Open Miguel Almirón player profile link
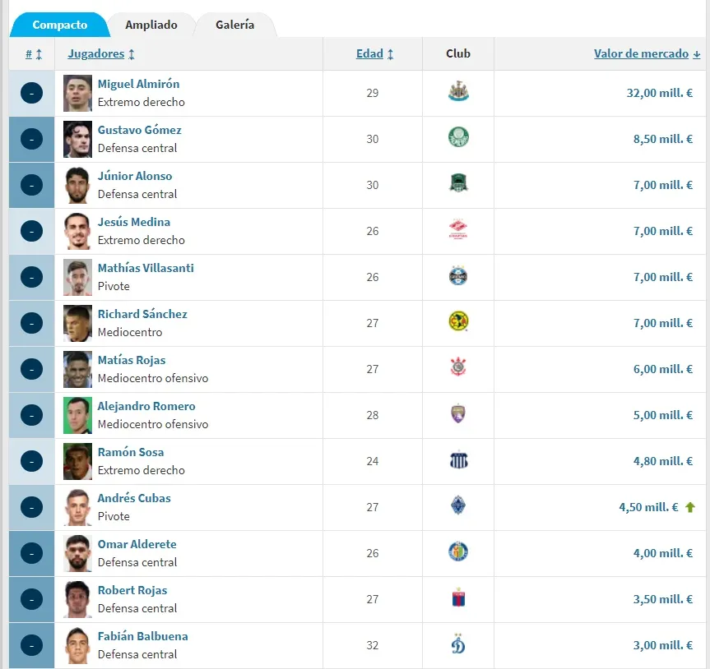710x669 pixels. (x=138, y=84)
